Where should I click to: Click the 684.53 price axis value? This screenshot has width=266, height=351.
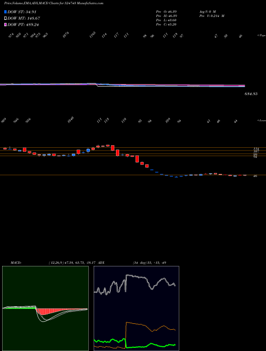click(251, 94)
